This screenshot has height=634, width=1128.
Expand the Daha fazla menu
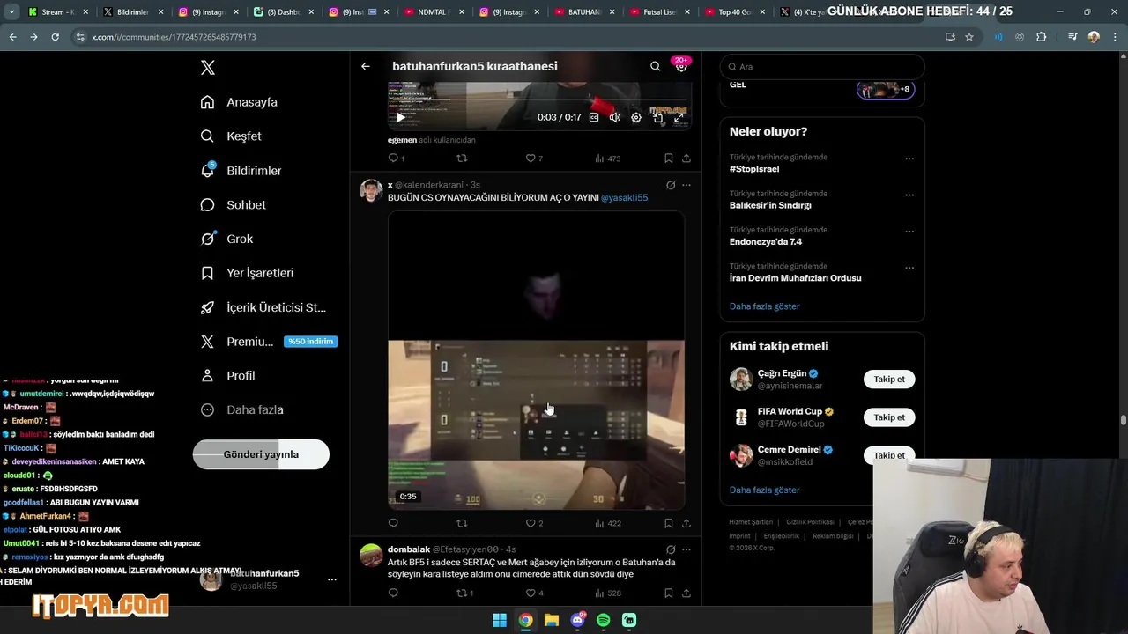click(x=241, y=409)
